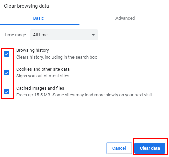Select the Basic tab

coord(39,18)
